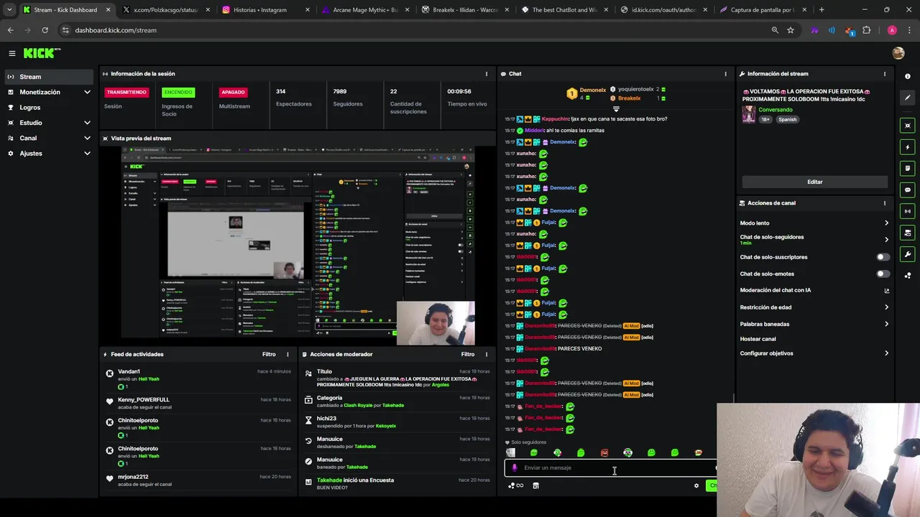920x517 pixels.
Task: Focus the Enviar un mensaje chat input
Action: tap(615, 467)
